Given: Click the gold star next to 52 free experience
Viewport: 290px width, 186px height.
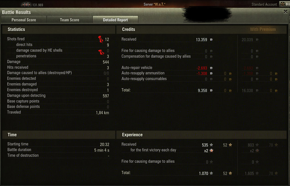Looking at the screenshot, I should pos(230,145).
